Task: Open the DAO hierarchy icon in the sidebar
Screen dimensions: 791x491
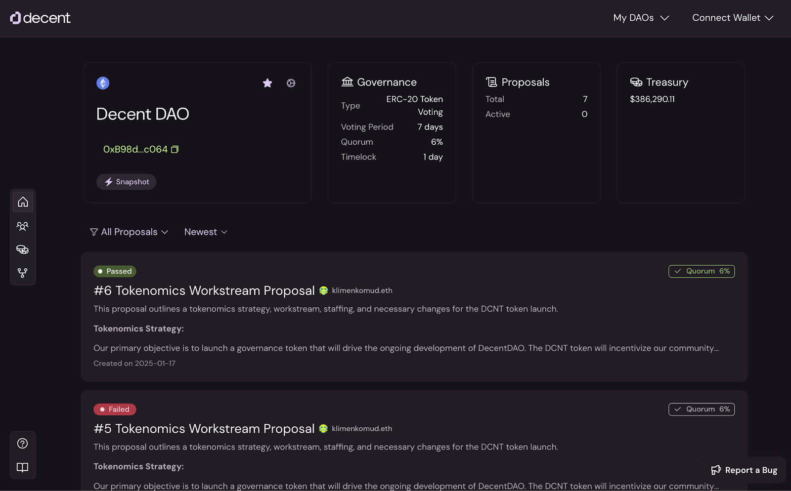Action: click(x=23, y=272)
